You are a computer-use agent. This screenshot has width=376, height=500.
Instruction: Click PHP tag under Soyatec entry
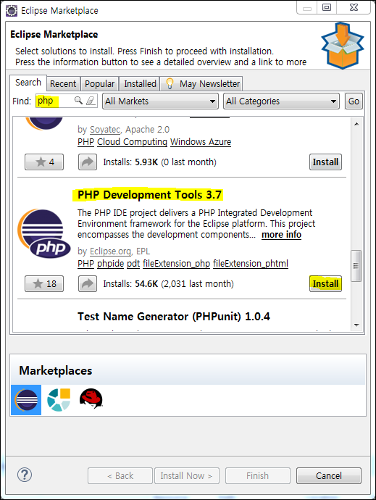pyautogui.click(x=85, y=142)
